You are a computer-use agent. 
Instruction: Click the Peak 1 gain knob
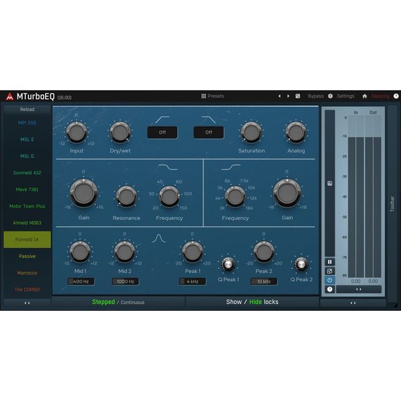(192, 252)
